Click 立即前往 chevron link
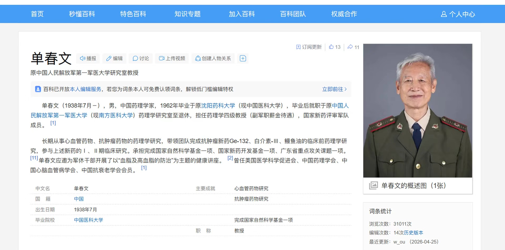 pos(335,89)
